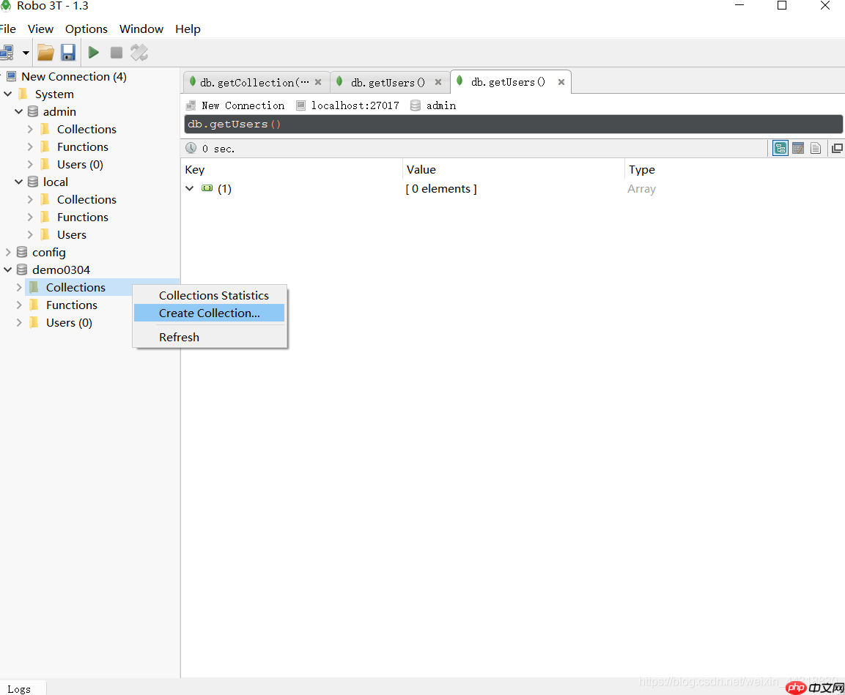
Task: Click the Stop execution square icon
Action: (116, 53)
